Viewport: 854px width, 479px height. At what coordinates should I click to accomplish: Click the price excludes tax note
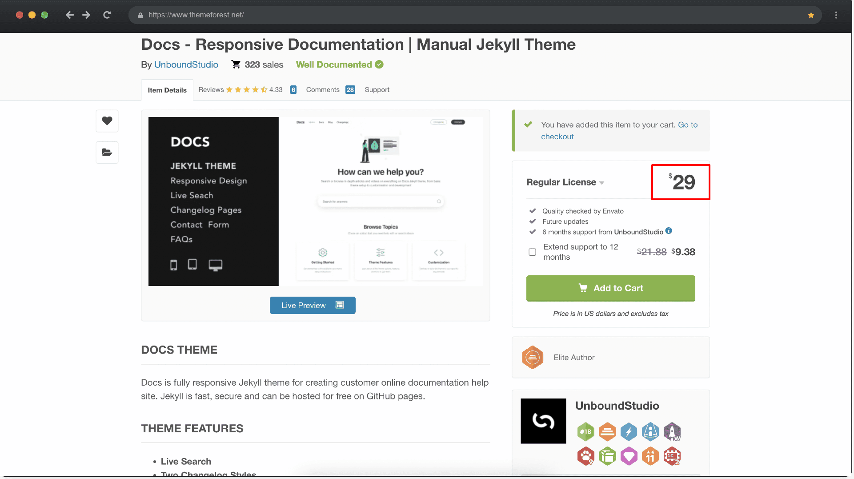tap(610, 314)
